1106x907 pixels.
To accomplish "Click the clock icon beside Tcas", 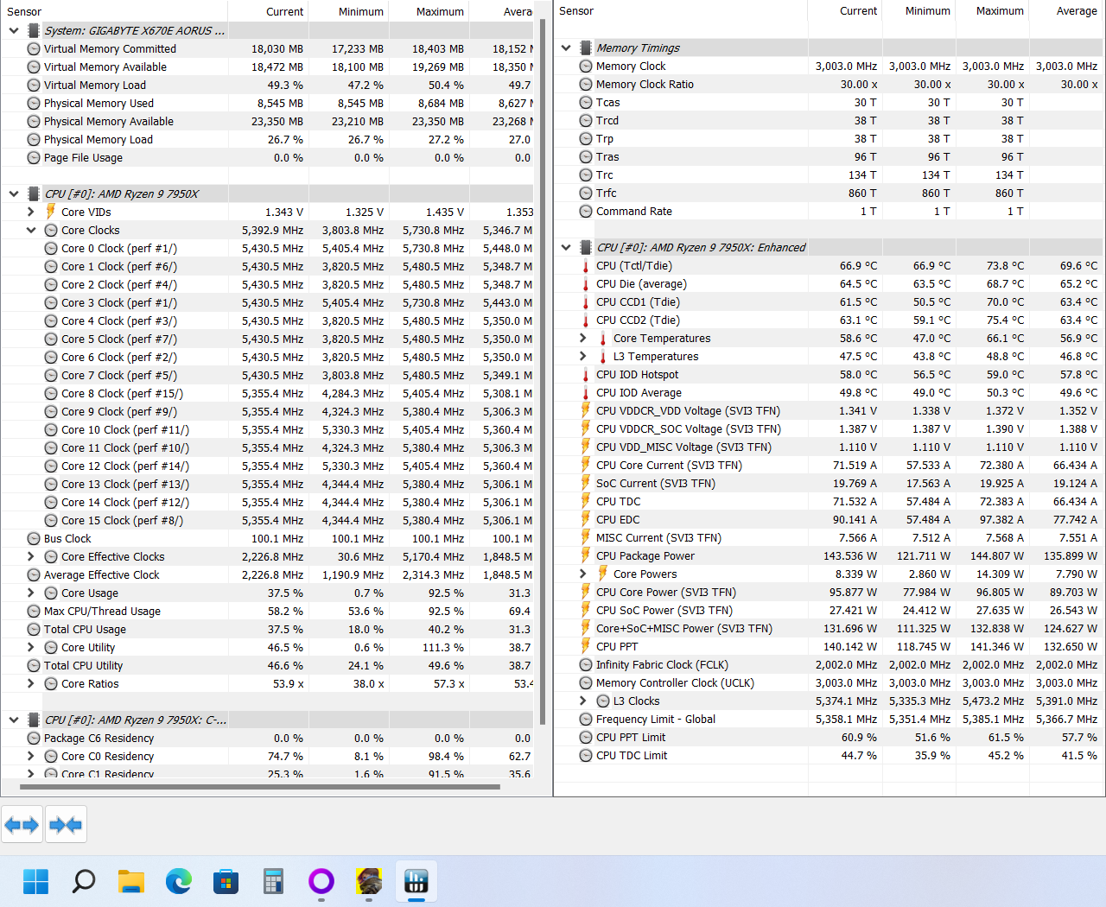I will tap(586, 103).
